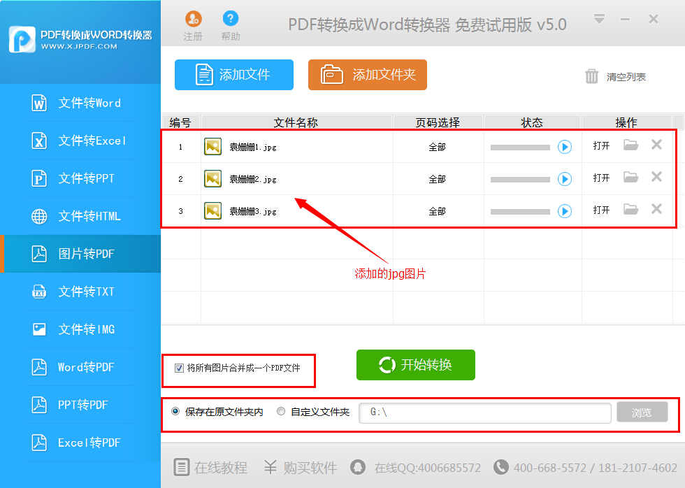Image resolution: width=685 pixels, height=488 pixels.
Task: Click 状态 column header
Action: pos(533,123)
